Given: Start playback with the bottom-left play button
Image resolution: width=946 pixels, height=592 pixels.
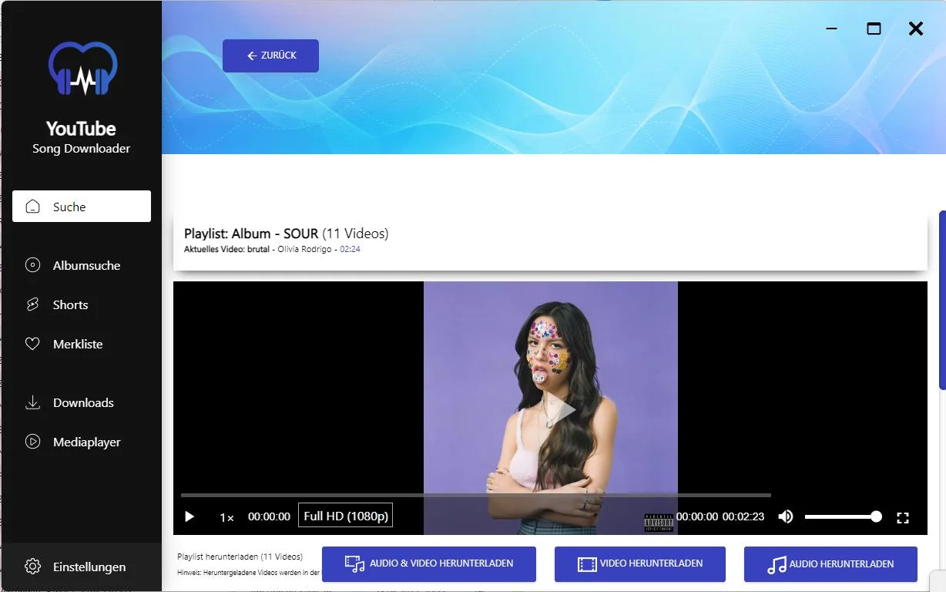Looking at the screenshot, I should (190, 516).
